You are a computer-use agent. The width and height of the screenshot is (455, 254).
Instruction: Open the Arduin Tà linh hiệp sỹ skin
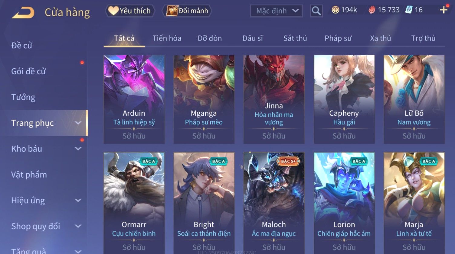point(134,99)
